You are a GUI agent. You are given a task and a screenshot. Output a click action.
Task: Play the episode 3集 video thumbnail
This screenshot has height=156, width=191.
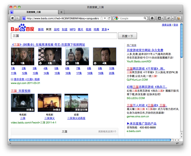[x=77, y=56]
